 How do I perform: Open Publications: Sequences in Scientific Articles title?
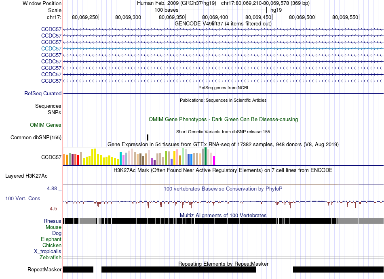click(x=223, y=100)
